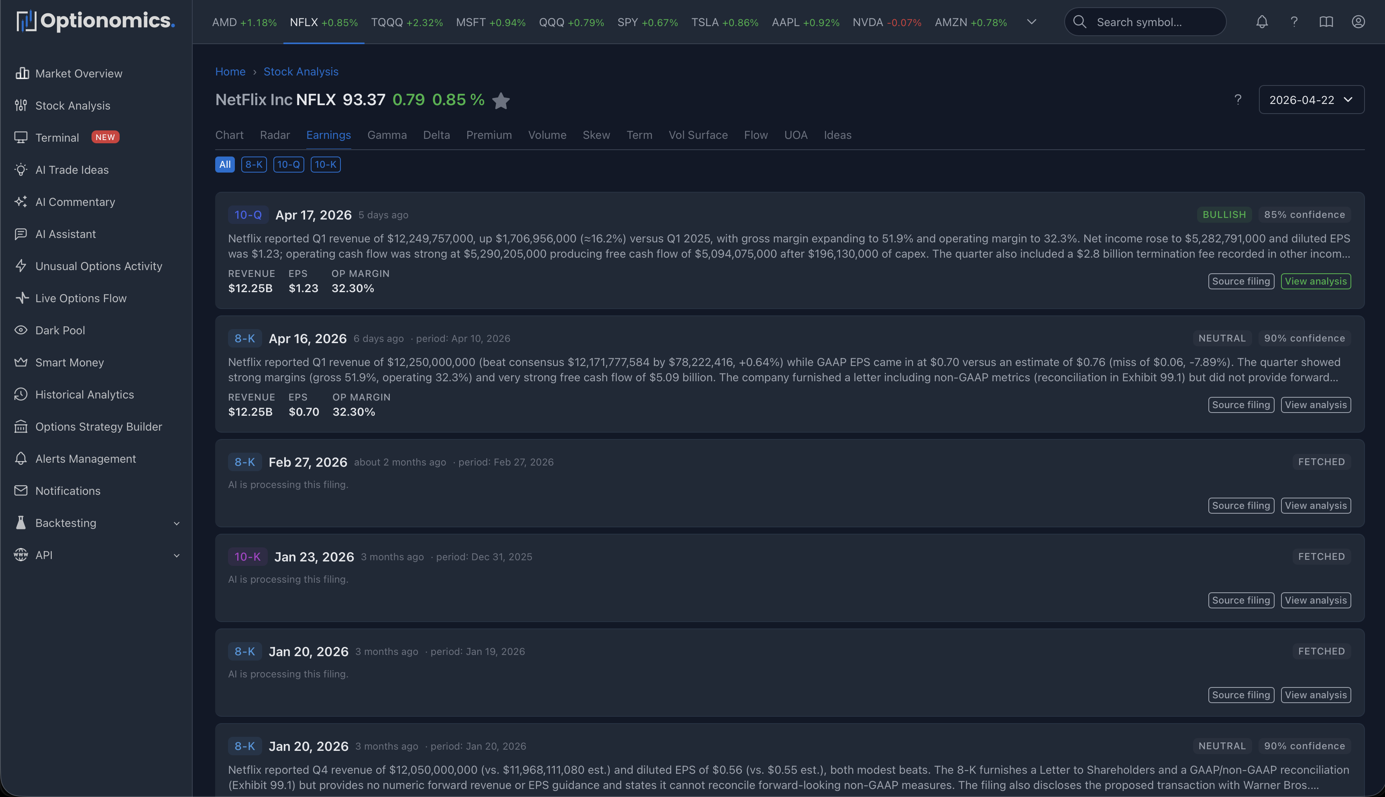1385x797 pixels.
Task: Select the Dark Pool eye icon
Action: tap(21, 330)
